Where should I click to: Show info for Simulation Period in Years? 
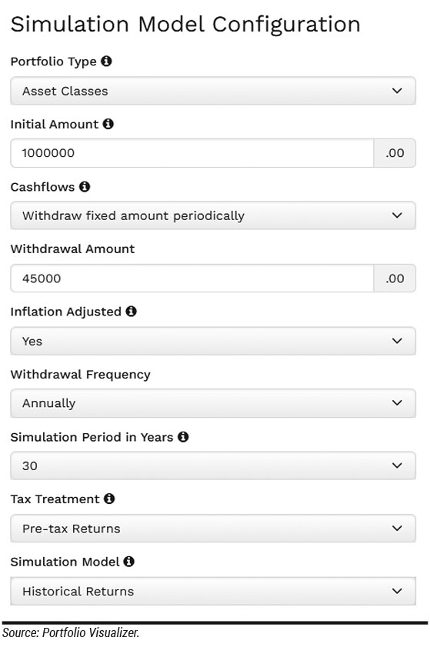[x=183, y=437]
